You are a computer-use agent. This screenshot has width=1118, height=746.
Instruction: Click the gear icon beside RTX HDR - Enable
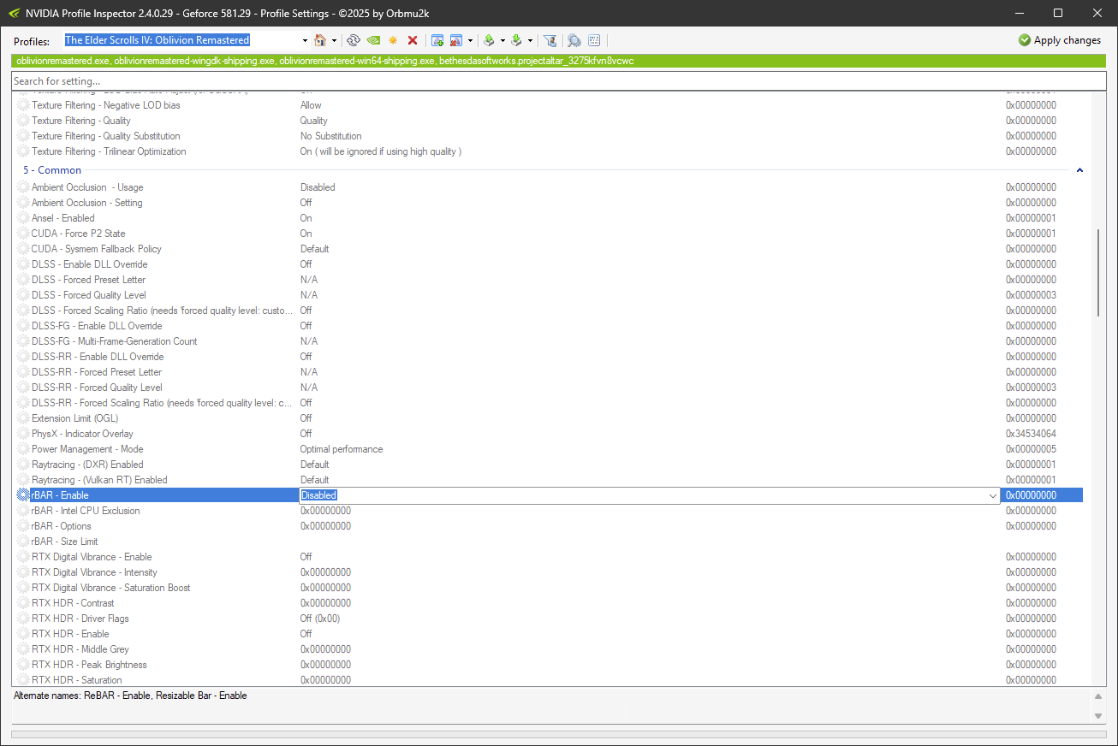[x=23, y=634]
